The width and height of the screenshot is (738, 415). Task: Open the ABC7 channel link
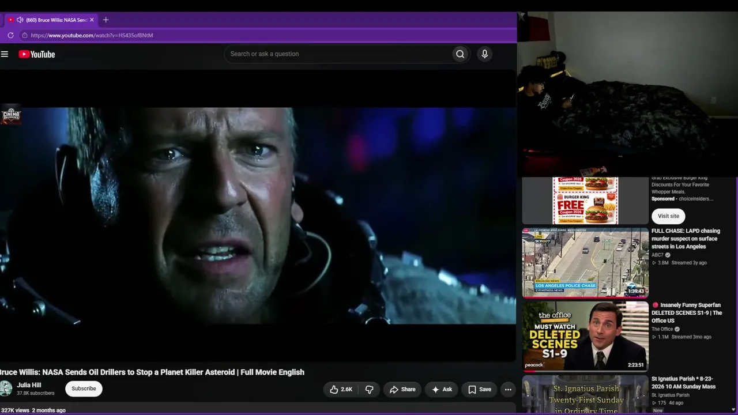click(x=657, y=255)
